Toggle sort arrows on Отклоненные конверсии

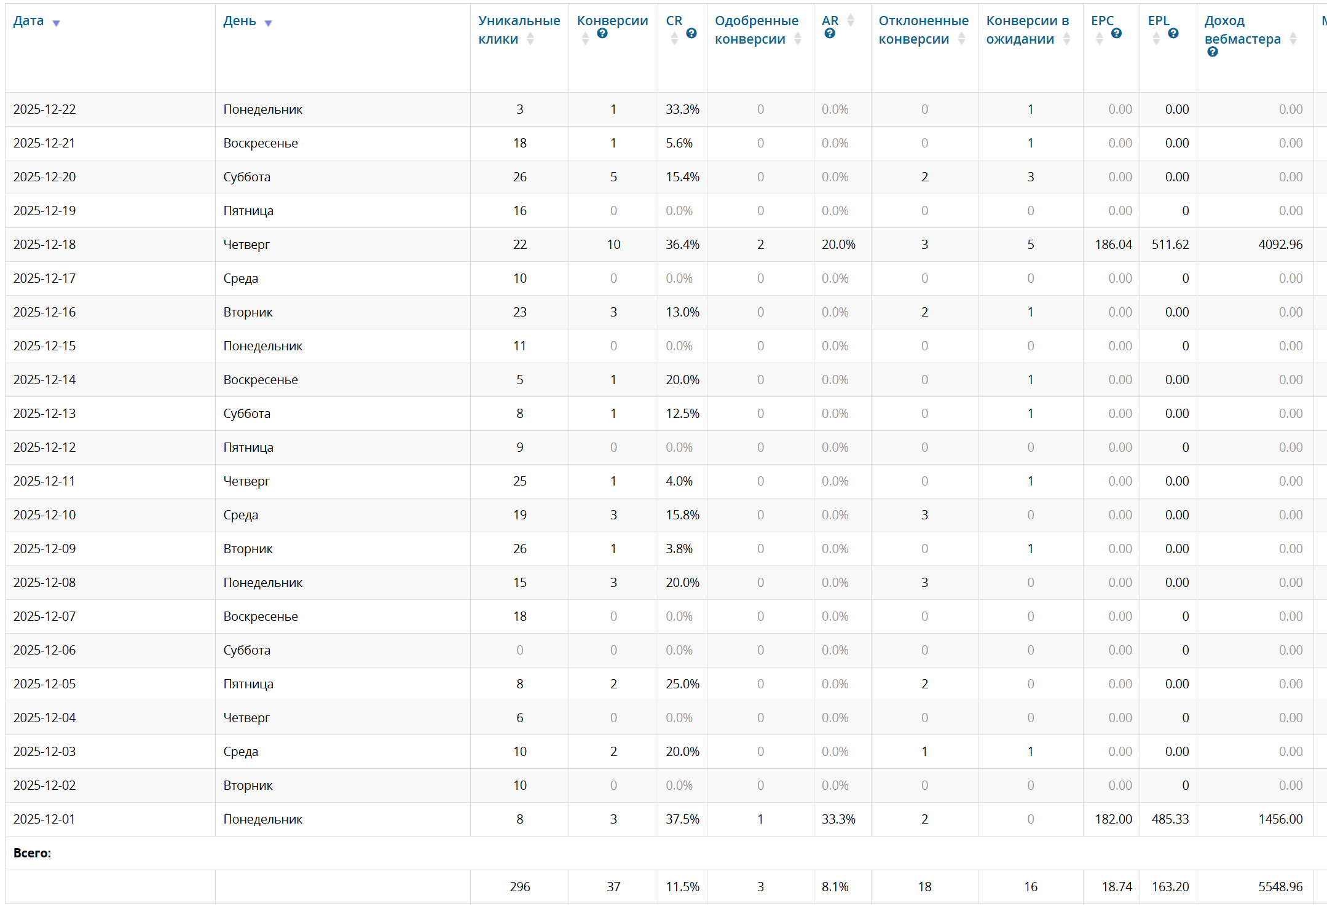coord(962,39)
